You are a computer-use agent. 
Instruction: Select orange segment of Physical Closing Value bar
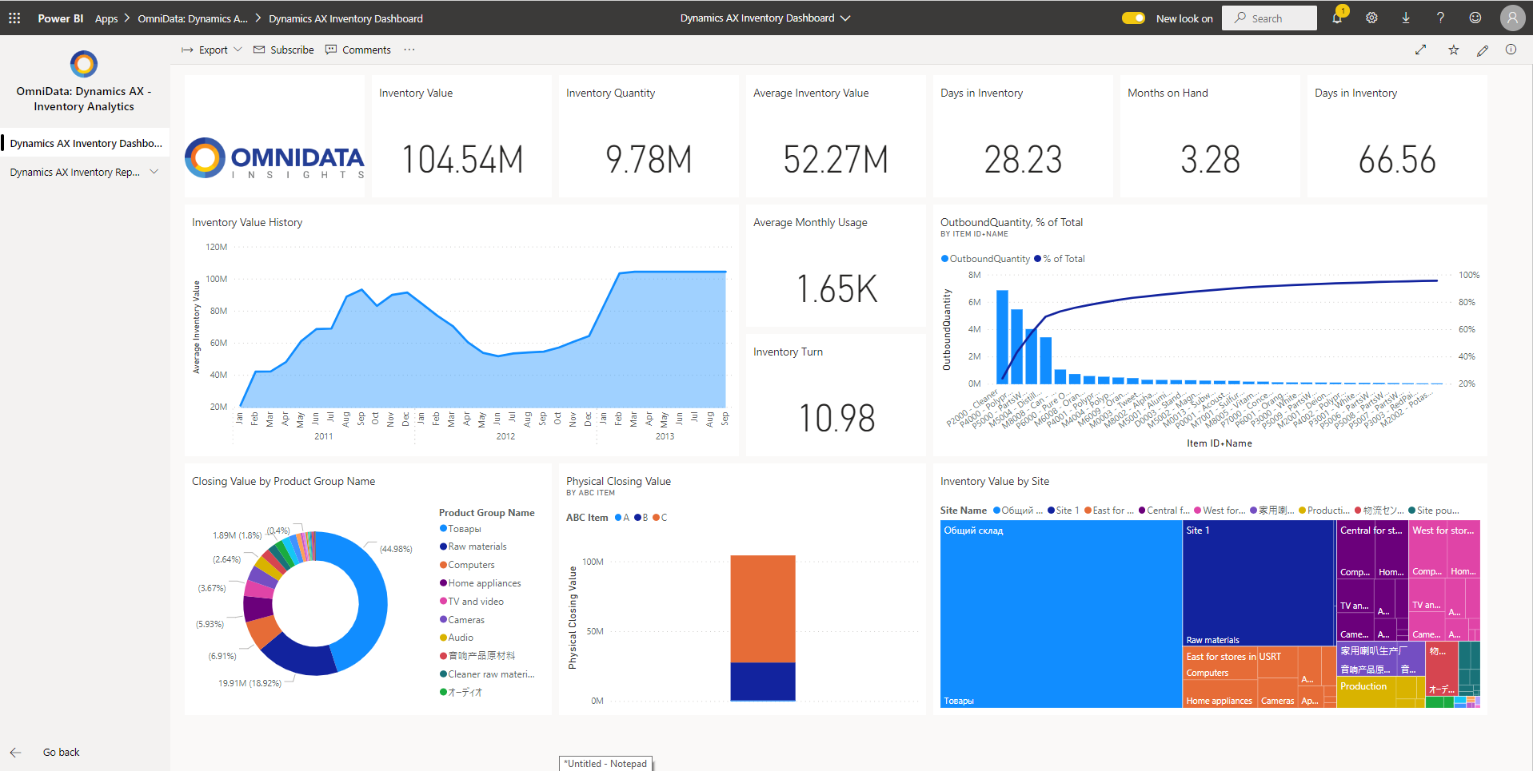click(763, 609)
